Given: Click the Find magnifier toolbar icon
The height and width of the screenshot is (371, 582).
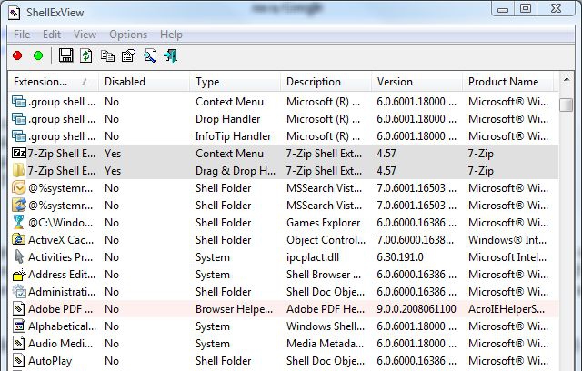Looking at the screenshot, I should (149, 56).
